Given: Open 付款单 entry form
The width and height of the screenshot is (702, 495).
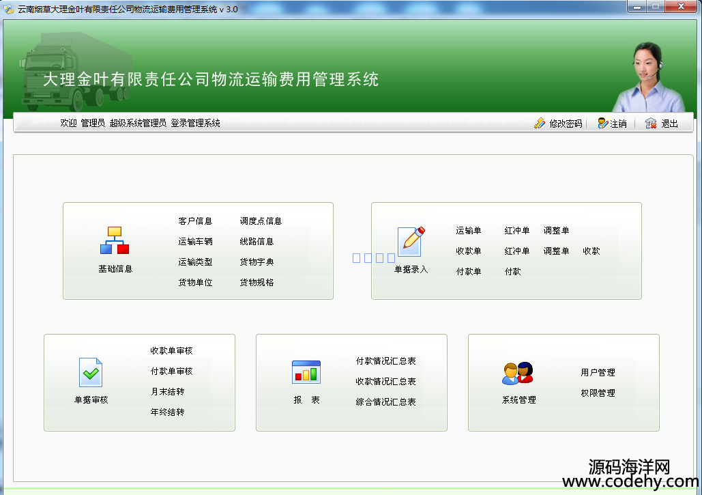Looking at the screenshot, I should coord(468,272).
